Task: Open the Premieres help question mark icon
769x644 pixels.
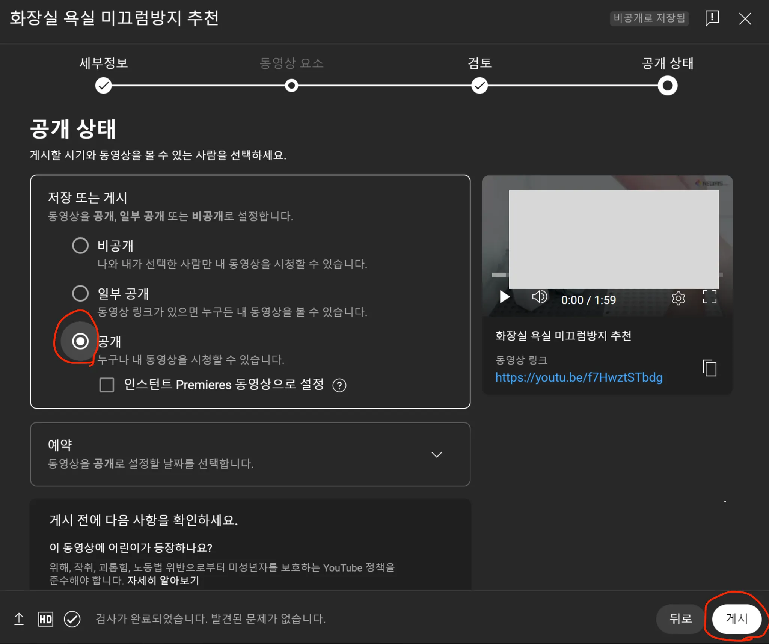Action: 339,385
